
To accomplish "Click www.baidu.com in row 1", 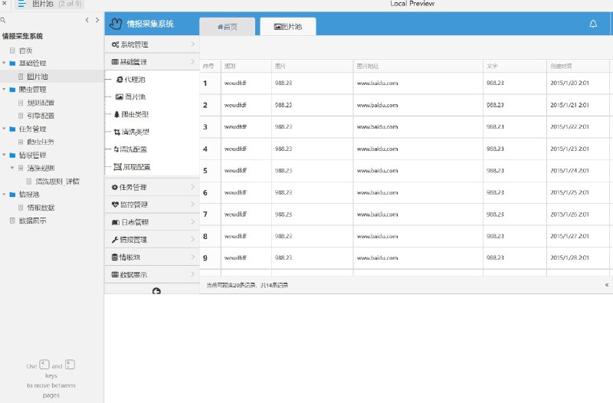I will tap(377, 83).
